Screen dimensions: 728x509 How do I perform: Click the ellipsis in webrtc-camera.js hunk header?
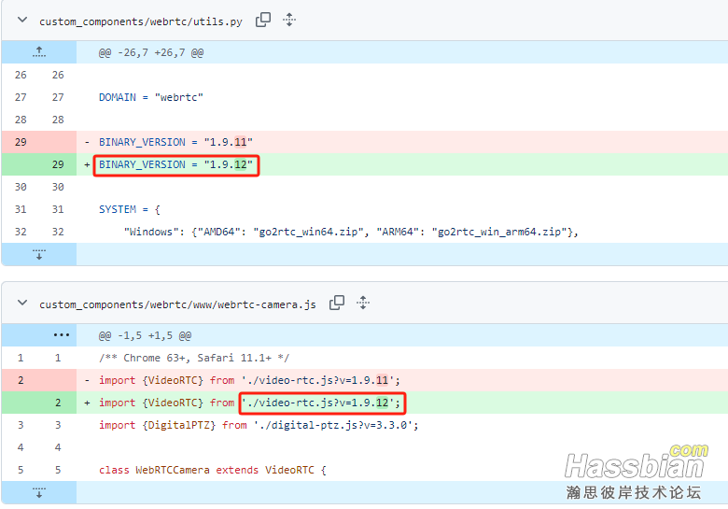click(x=61, y=335)
